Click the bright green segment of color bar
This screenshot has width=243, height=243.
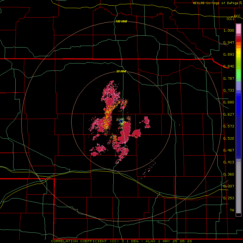pos(238,74)
